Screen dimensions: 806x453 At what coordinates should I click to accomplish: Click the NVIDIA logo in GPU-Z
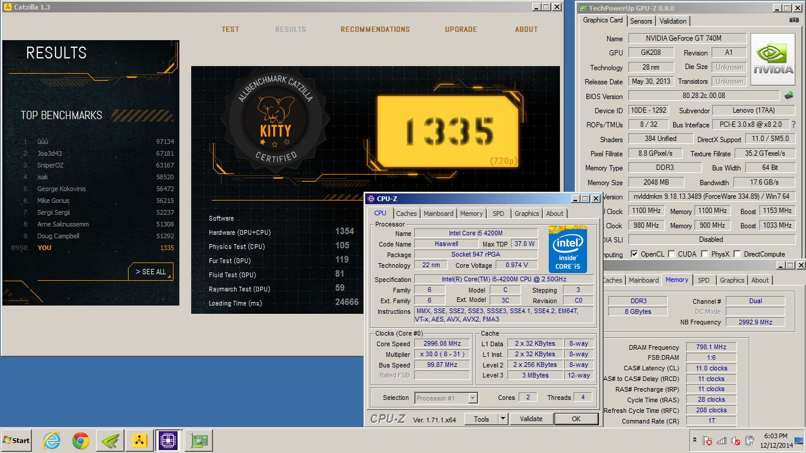click(x=774, y=59)
